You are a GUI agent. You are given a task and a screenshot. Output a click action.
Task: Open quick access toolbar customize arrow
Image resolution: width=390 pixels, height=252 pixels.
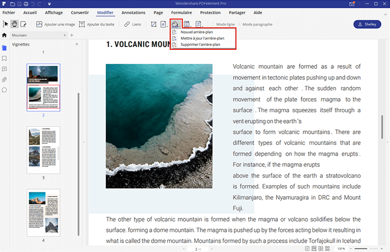[x=49, y=4]
